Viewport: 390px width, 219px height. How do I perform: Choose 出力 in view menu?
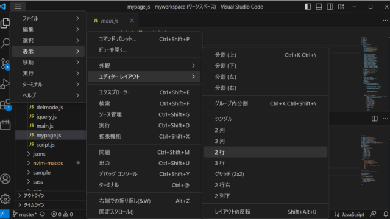coord(144,163)
